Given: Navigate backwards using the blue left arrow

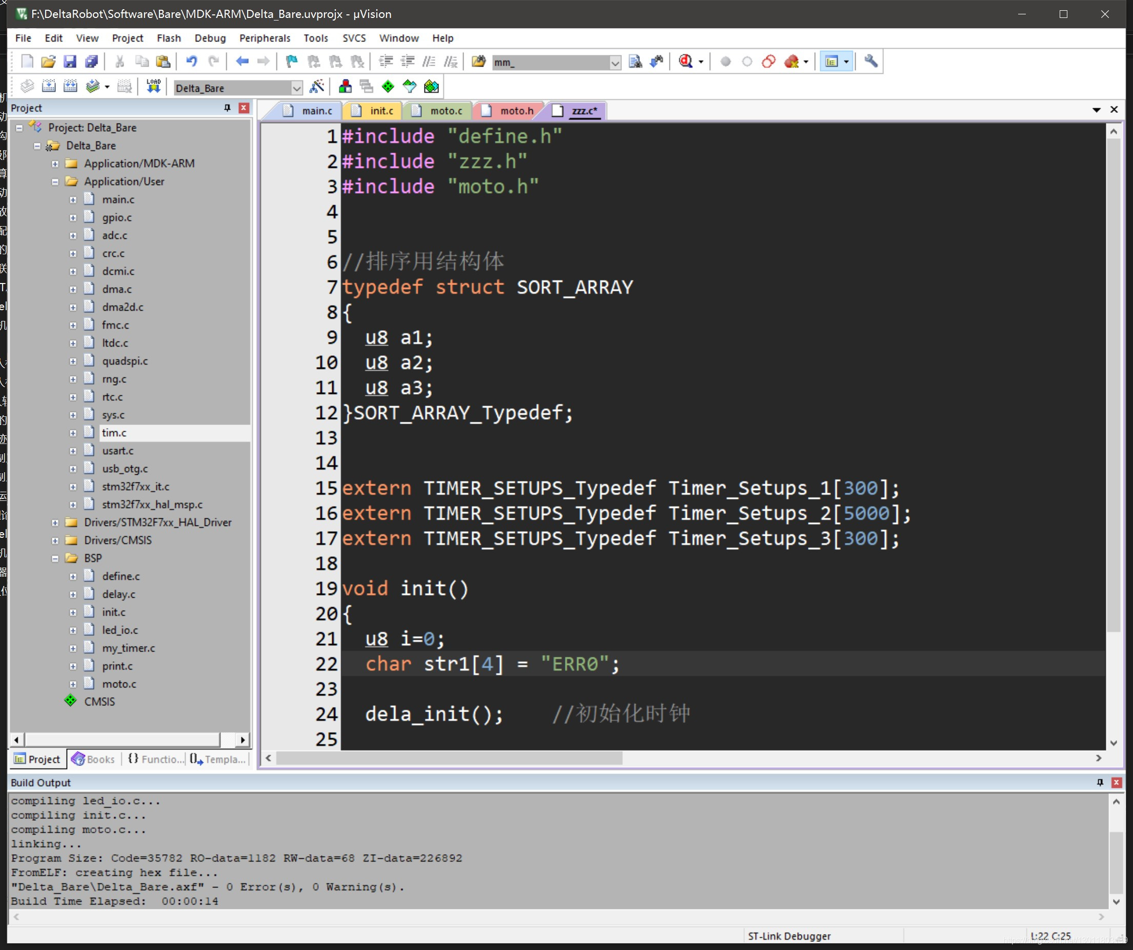Looking at the screenshot, I should tap(242, 62).
